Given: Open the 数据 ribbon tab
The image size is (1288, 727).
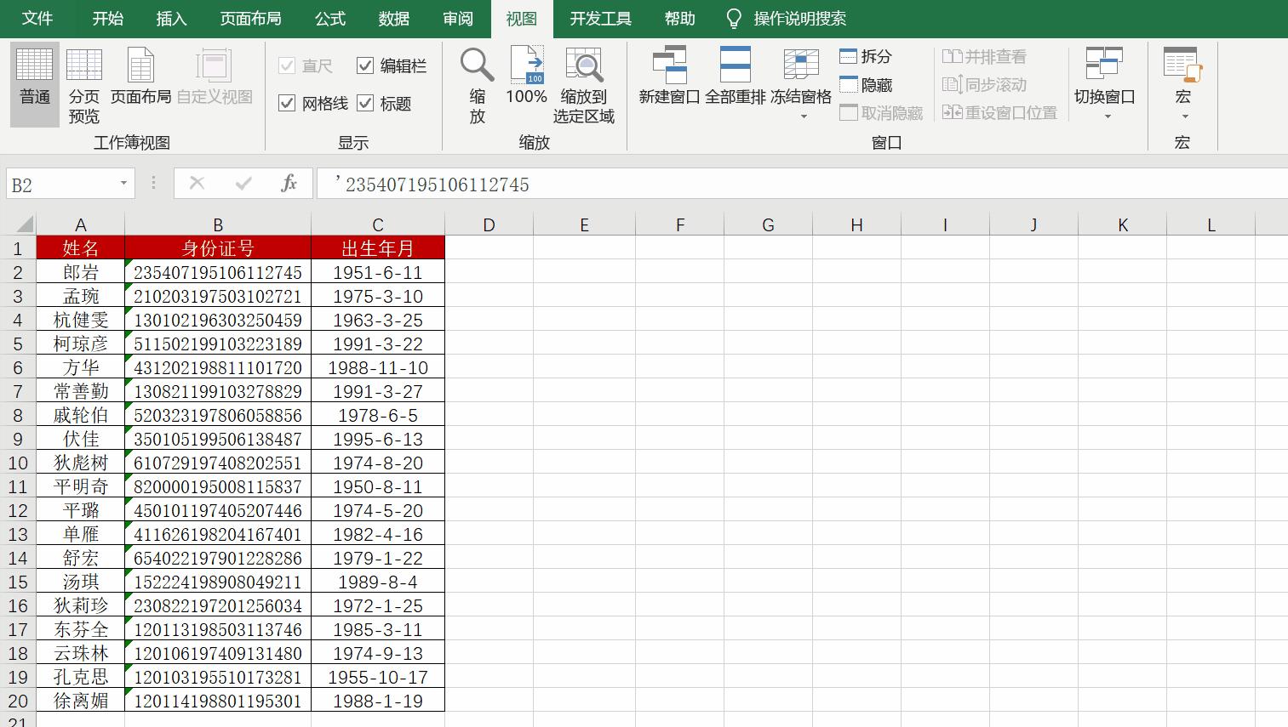Looking at the screenshot, I should 393,18.
